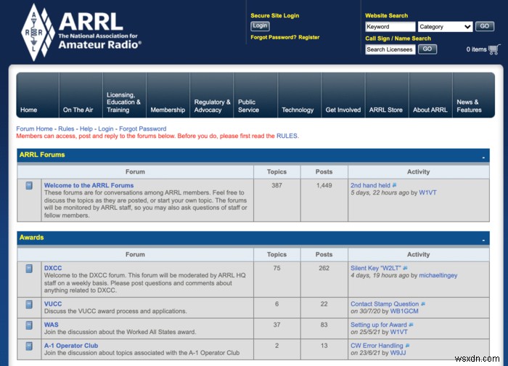
Task: Go to the ARRL Store tab
Action: [387, 95]
